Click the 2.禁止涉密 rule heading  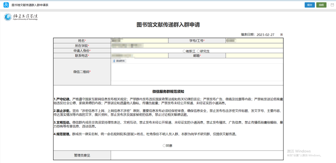(x=63, y=111)
